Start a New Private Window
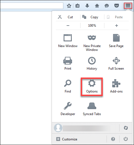 point(92,43)
